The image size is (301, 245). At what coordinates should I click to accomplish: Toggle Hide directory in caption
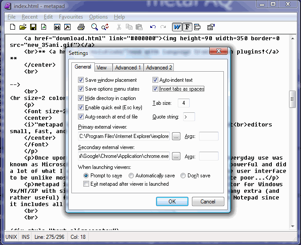(81, 98)
